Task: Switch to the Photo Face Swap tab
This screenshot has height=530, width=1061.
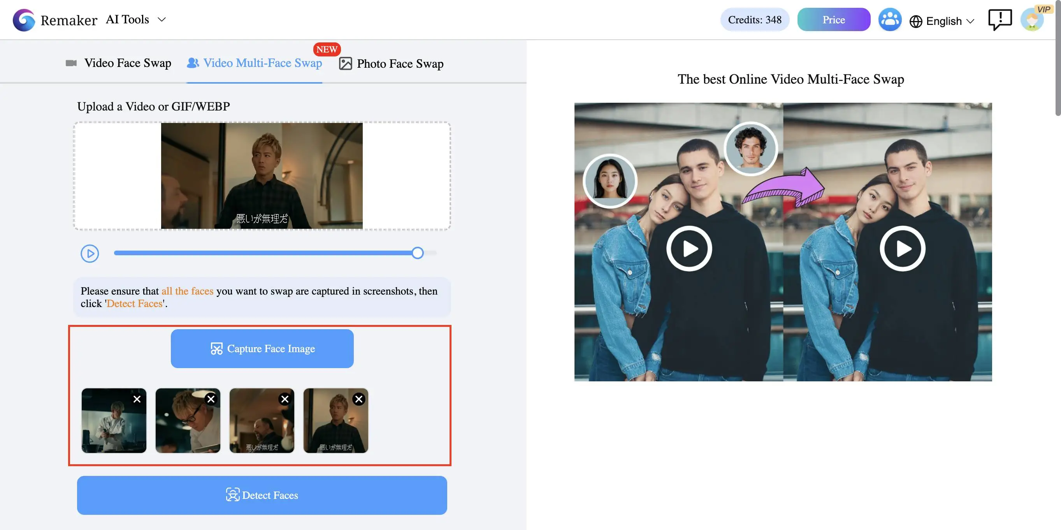Action: tap(391, 64)
